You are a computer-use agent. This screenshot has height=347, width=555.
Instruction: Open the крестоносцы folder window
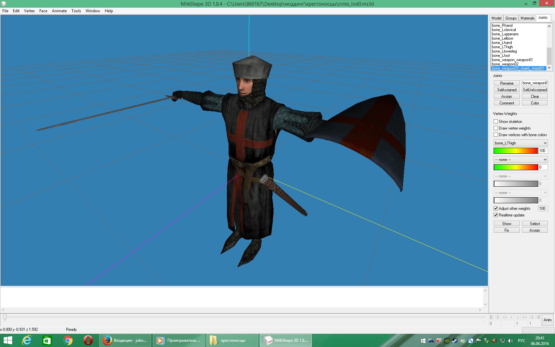tap(232, 340)
